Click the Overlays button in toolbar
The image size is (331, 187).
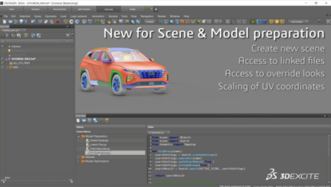point(150,22)
